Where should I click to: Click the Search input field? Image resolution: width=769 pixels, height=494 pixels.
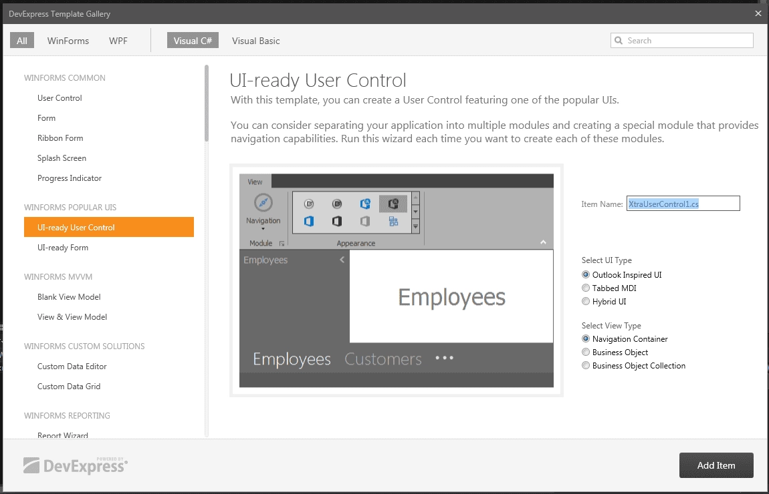(x=681, y=41)
